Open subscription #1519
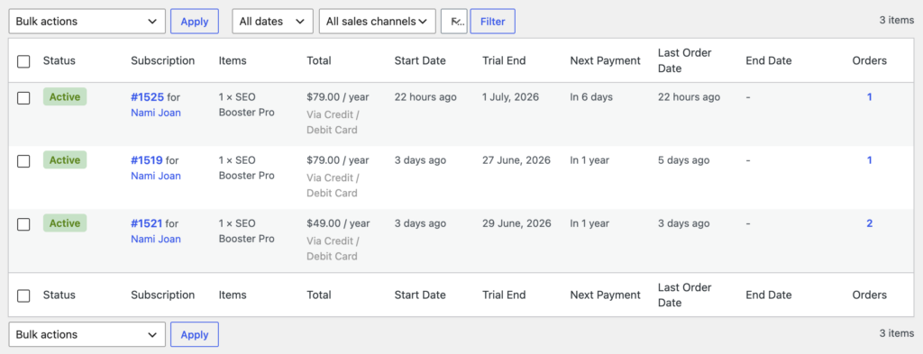This screenshot has width=923, height=354. coord(147,160)
